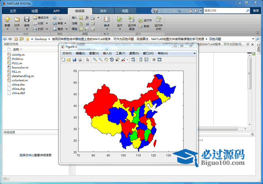This screenshot has width=263, height=184.
Task: Select the Data Cursor tool
Action: click(117, 60)
